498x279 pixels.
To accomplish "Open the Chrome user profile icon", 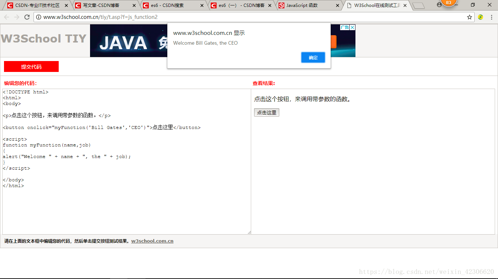I will point(439,5).
